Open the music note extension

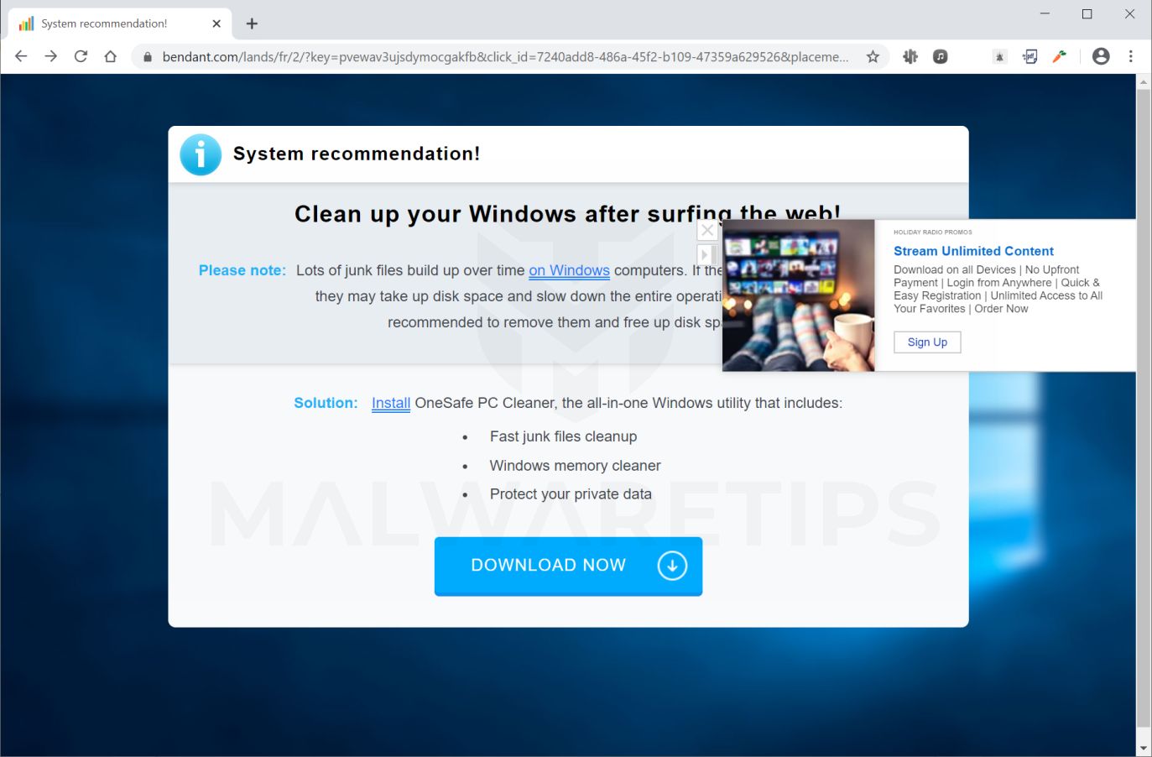coord(941,56)
